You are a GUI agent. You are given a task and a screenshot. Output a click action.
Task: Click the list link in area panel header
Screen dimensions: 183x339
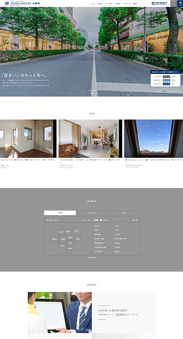pyautogui.click(x=86, y=220)
